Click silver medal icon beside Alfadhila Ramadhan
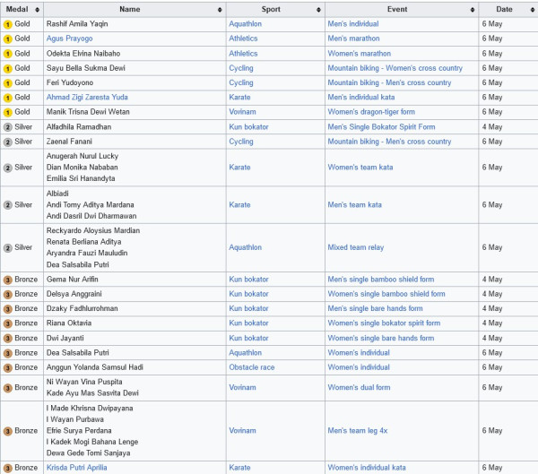Viewport: 538px width, 474px height. pyautogui.click(x=7, y=127)
